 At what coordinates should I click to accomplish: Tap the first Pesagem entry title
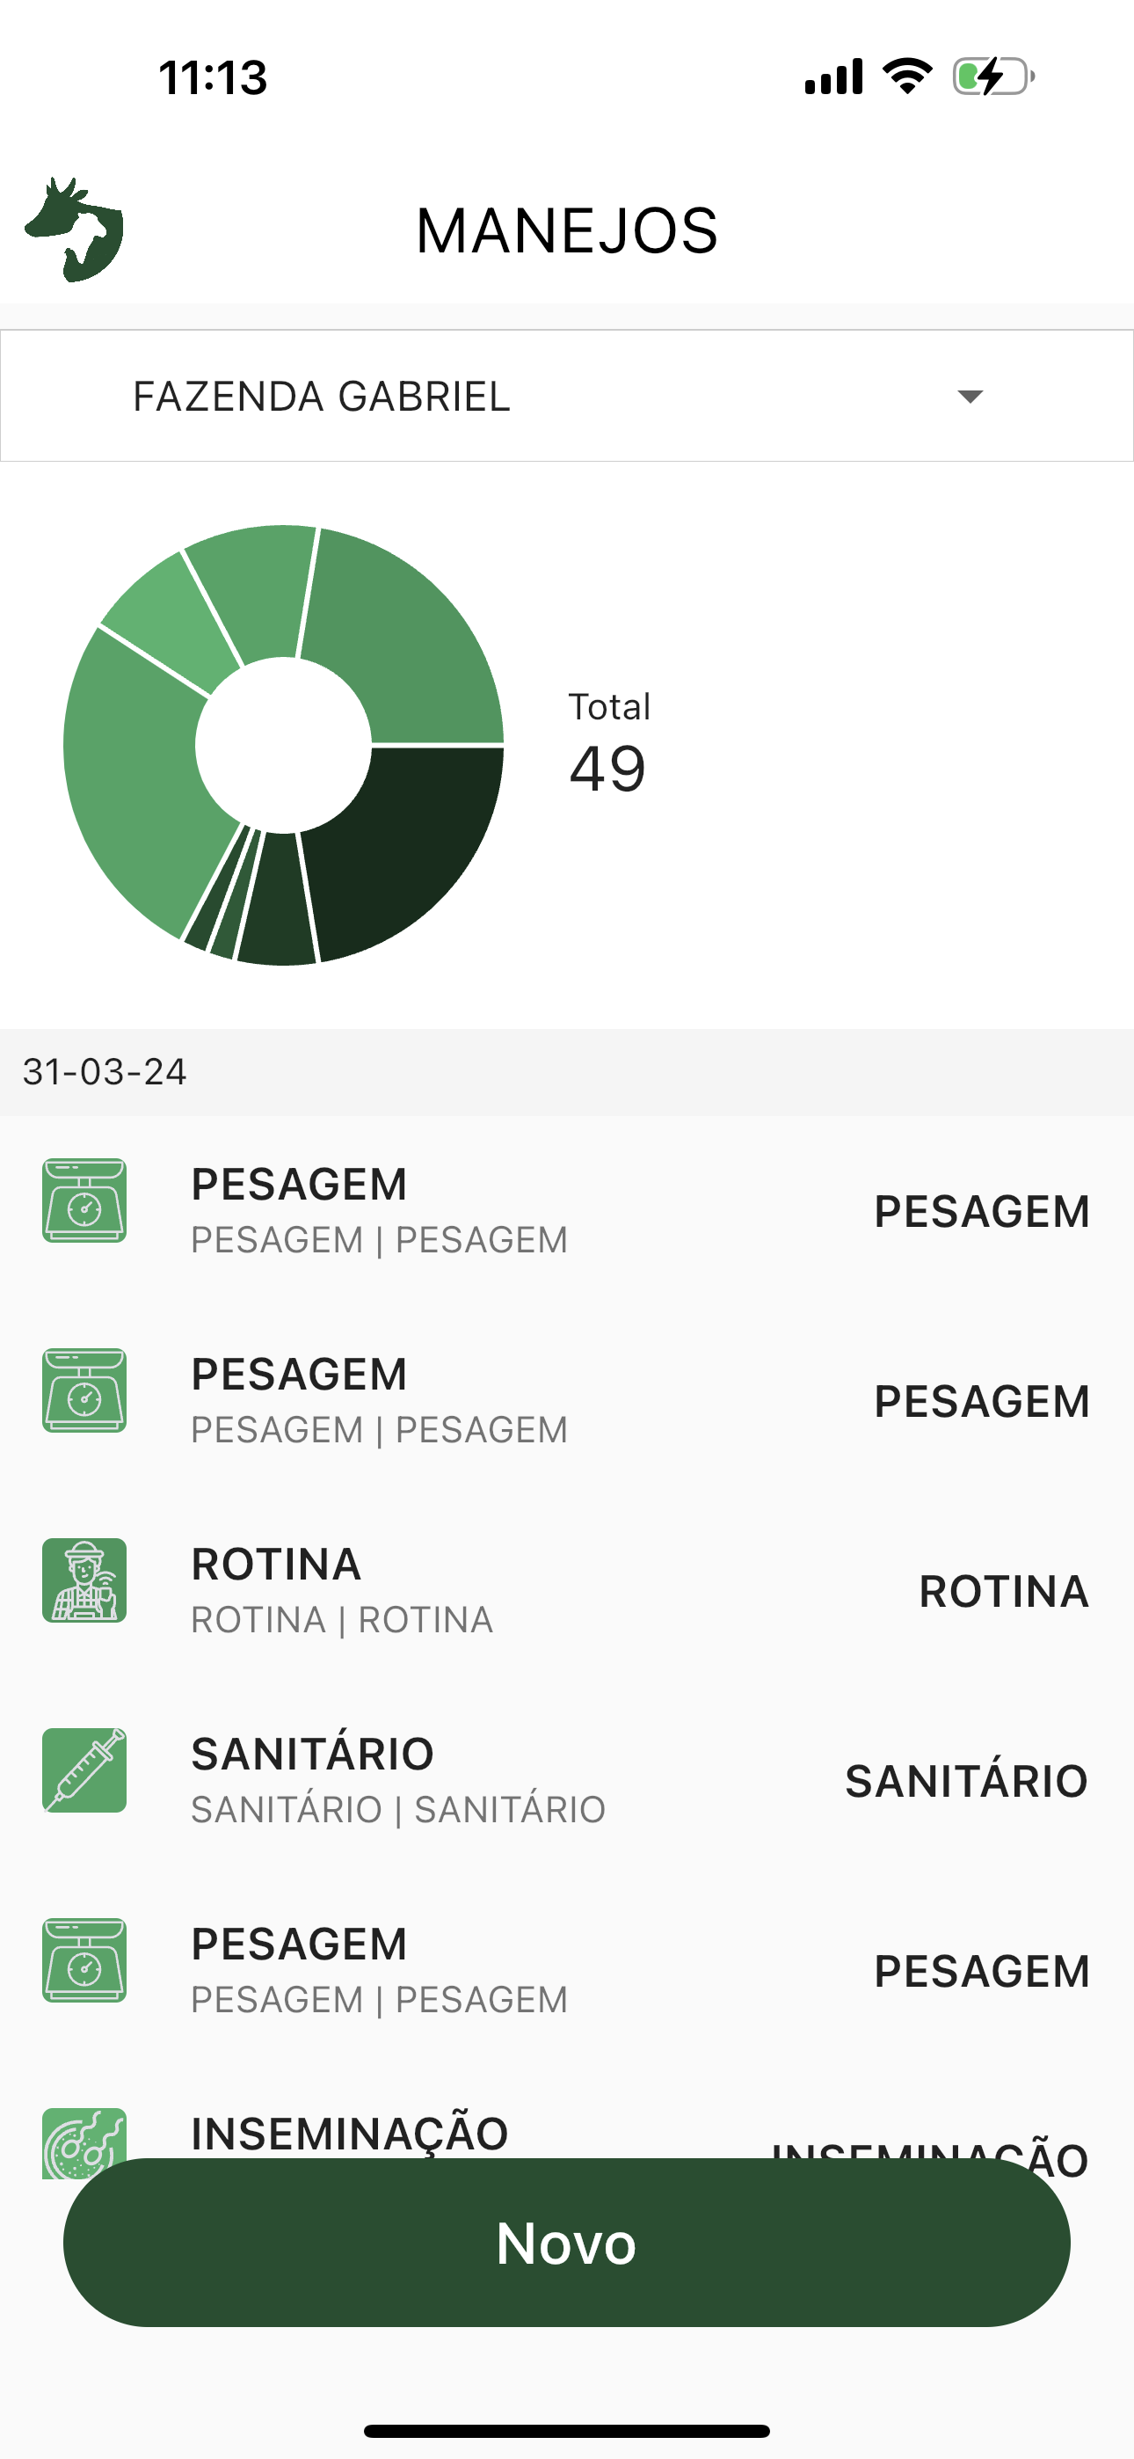click(299, 1185)
